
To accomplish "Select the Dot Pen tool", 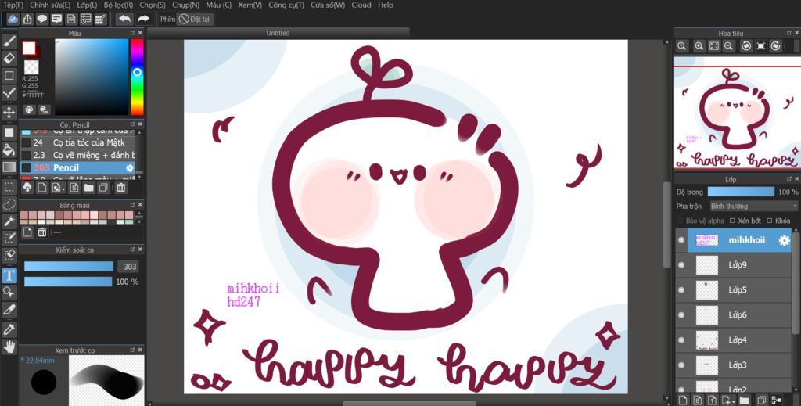I will (x=9, y=93).
